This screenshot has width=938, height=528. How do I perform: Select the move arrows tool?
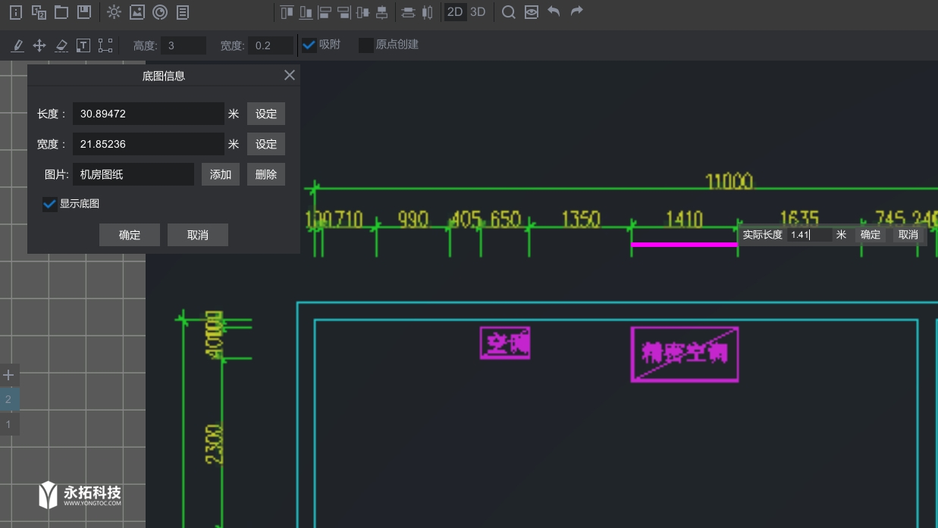pyautogui.click(x=39, y=45)
